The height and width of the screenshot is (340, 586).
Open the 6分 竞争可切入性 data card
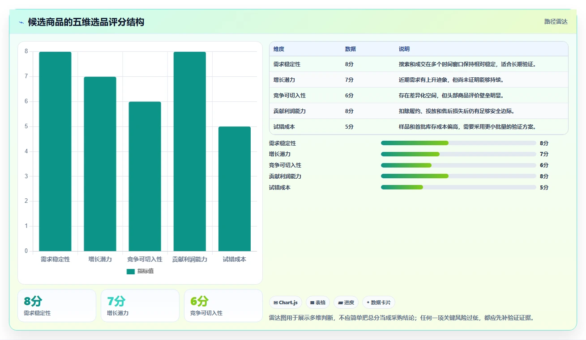pos(223,306)
